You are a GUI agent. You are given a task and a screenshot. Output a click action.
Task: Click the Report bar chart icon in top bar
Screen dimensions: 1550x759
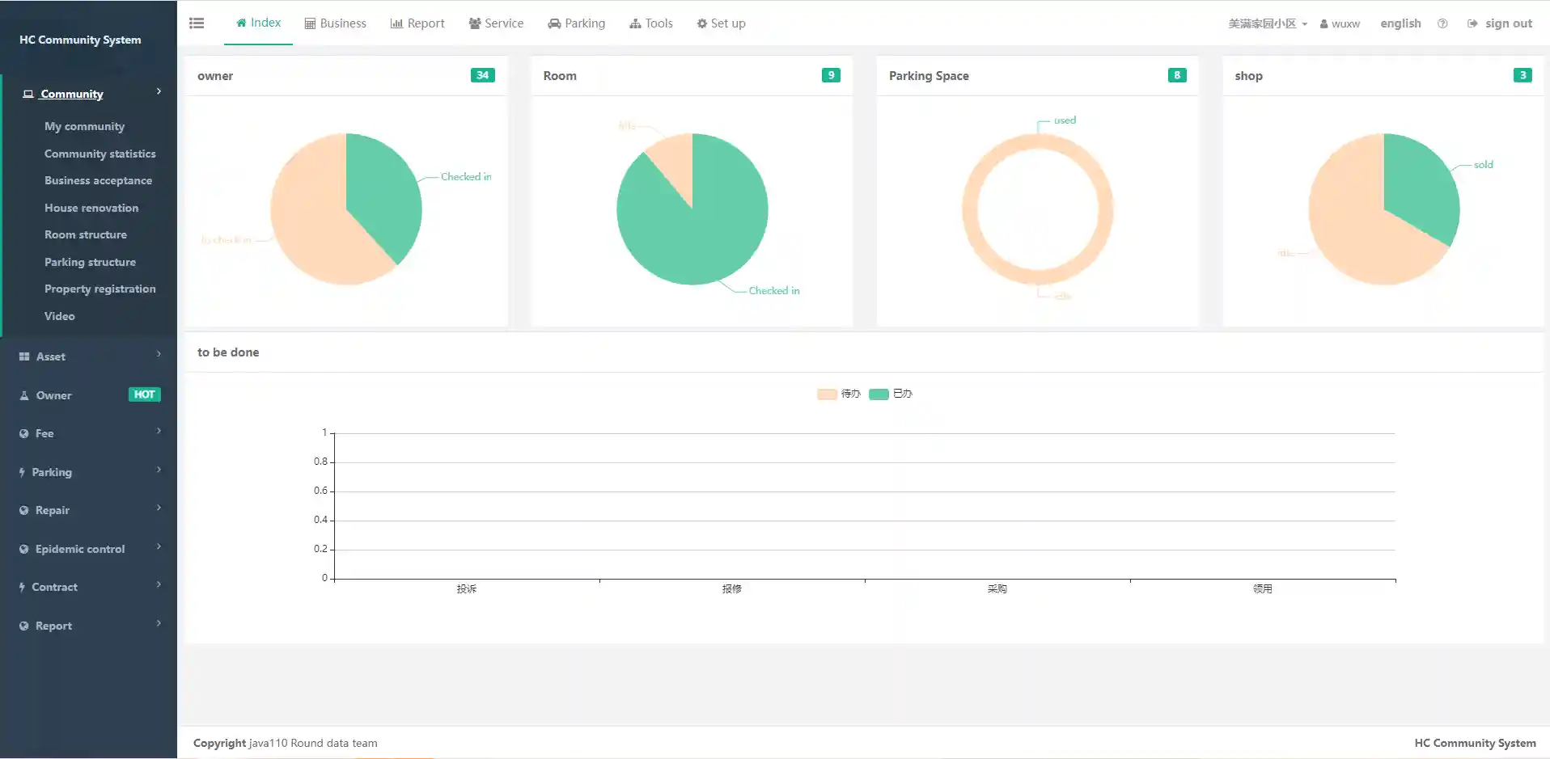click(396, 23)
